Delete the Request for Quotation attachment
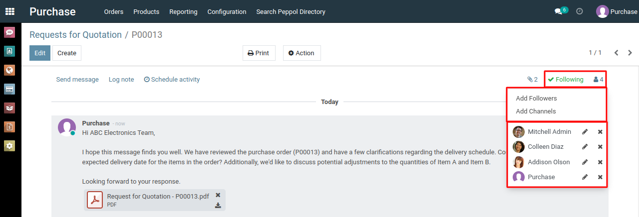Viewport: 639px width, 217px height. point(218,195)
